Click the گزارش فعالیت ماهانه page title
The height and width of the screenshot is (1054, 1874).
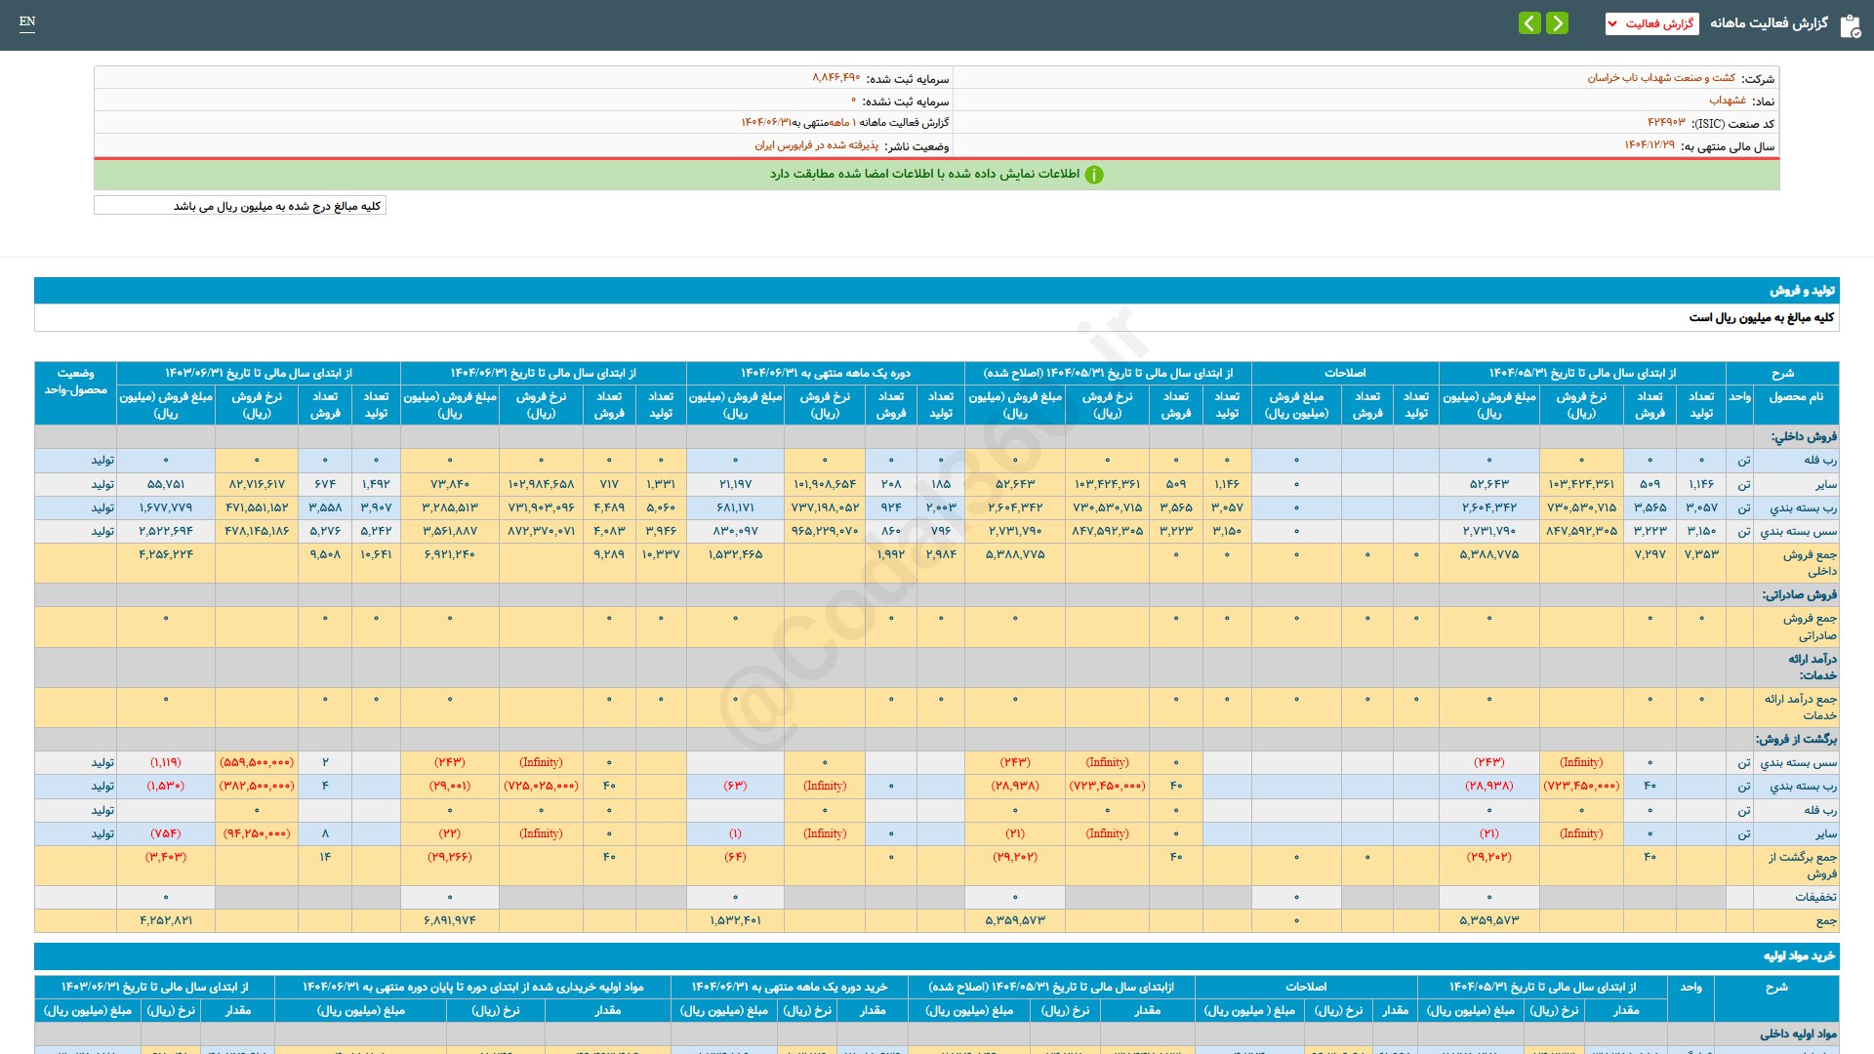click(1769, 23)
